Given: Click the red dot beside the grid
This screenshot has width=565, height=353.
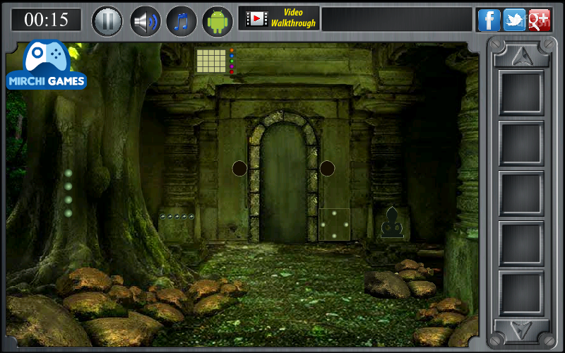Looking at the screenshot, I should point(232,72).
